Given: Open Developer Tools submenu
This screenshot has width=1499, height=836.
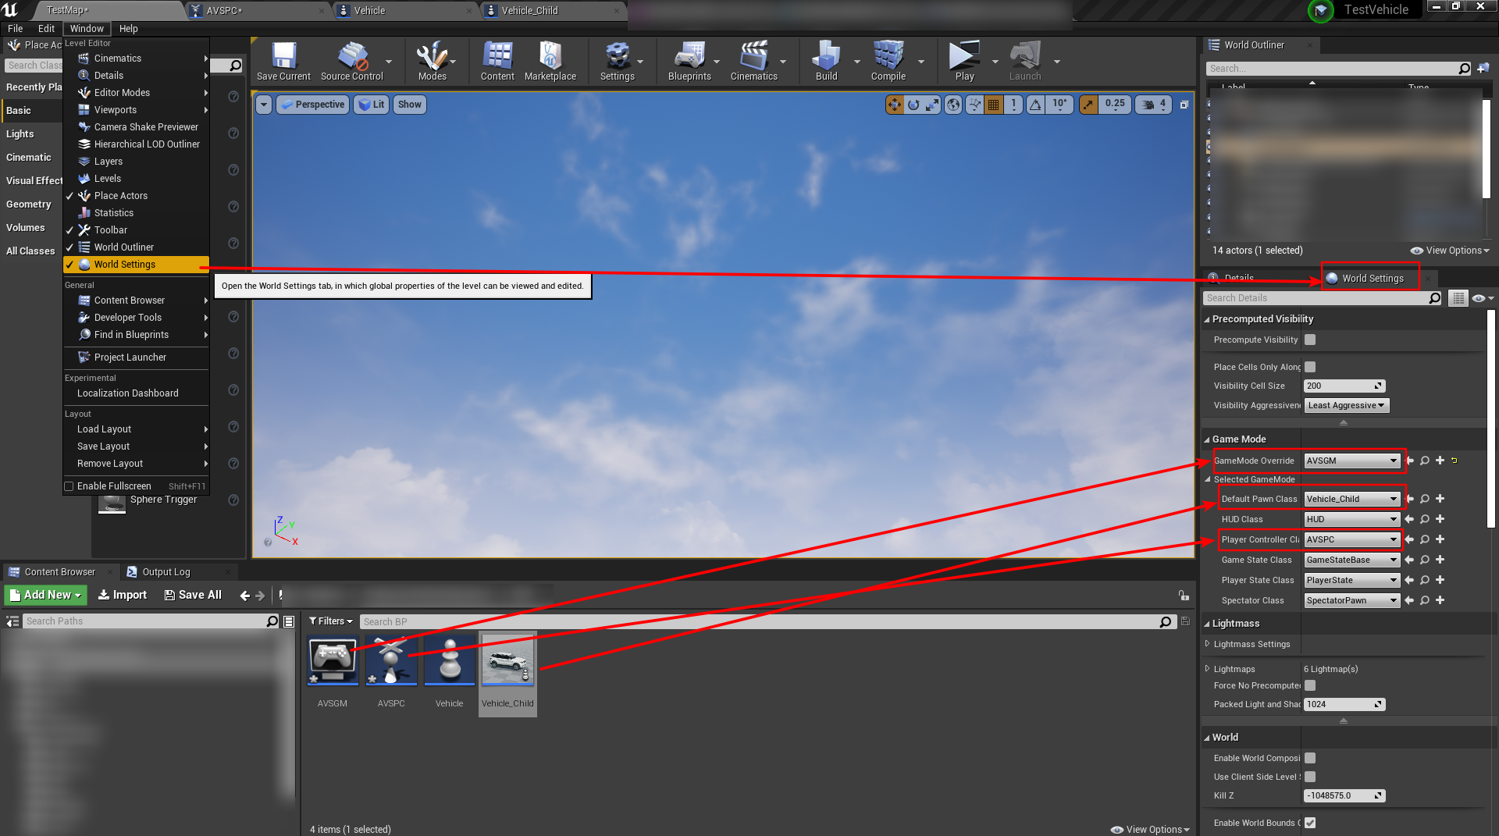Looking at the screenshot, I should coord(136,318).
